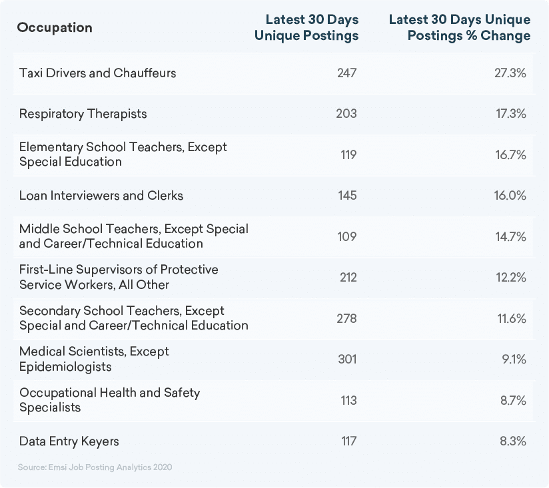Click the 16.0% change cell

point(509,196)
